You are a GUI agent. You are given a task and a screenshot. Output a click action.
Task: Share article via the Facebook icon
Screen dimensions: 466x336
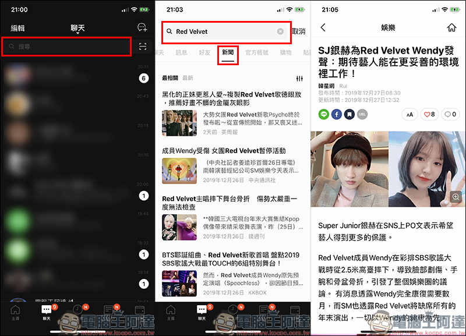(x=337, y=114)
